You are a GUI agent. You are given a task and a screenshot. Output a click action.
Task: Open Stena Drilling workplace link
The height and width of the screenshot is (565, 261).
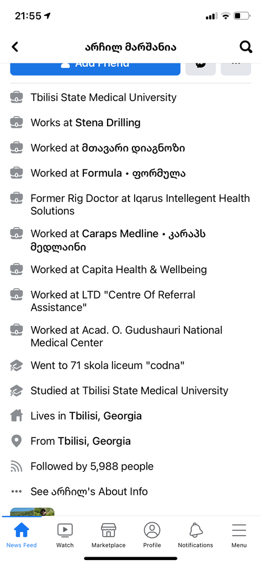click(108, 122)
